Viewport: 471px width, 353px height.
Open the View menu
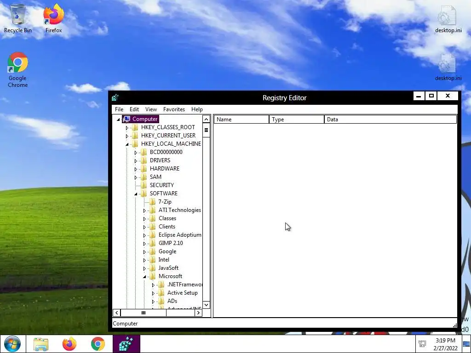[x=151, y=109]
